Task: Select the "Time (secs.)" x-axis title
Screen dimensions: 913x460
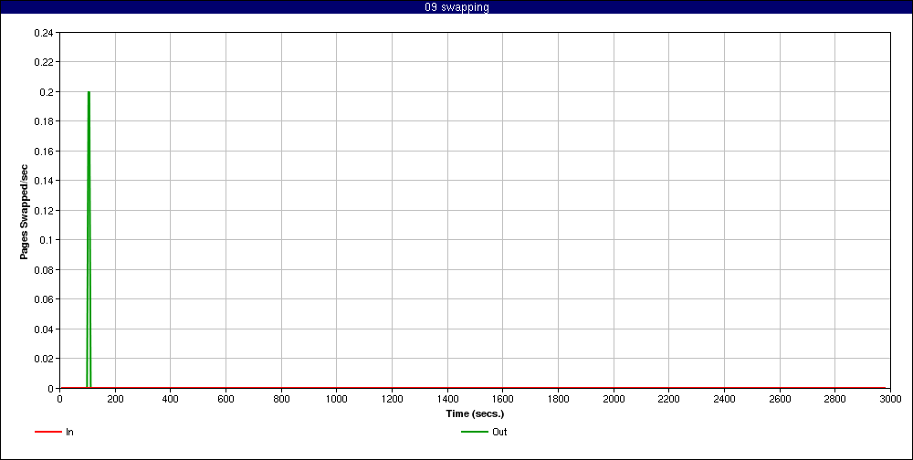Action: tap(475, 413)
